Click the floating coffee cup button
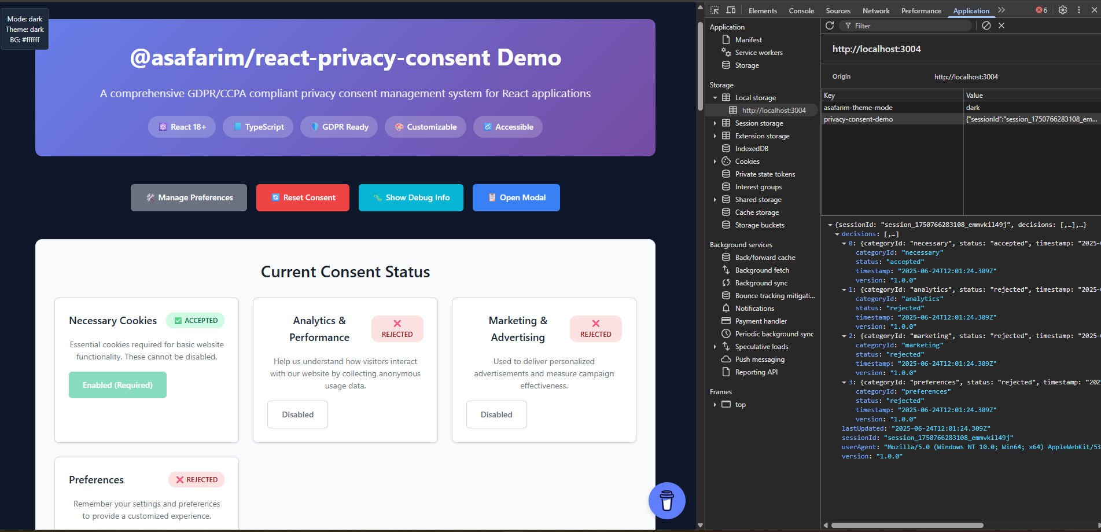The width and height of the screenshot is (1101, 532). click(x=667, y=501)
